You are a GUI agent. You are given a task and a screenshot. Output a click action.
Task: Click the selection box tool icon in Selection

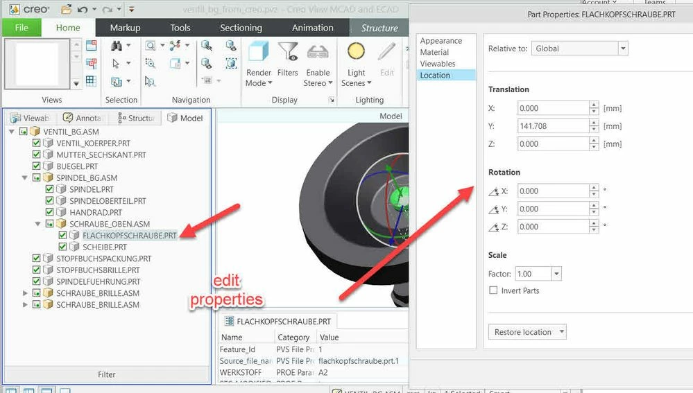(x=117, y=81)
